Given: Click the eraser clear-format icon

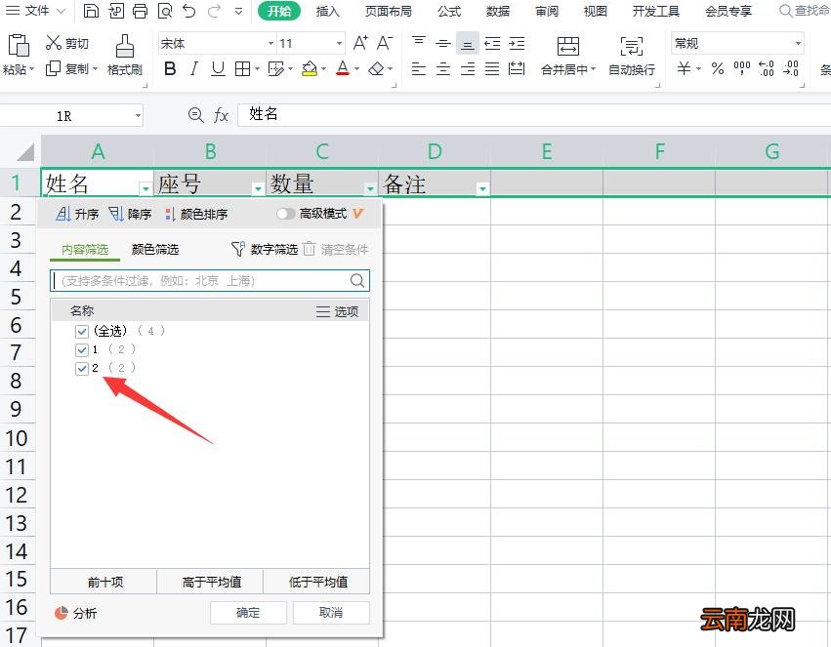Looking at the screenshot, I should (x=376, y=68).
